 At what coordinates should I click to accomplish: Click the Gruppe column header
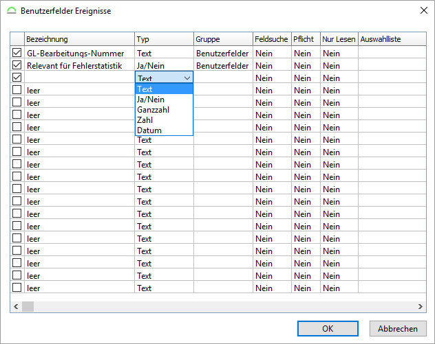coord(223,39)
